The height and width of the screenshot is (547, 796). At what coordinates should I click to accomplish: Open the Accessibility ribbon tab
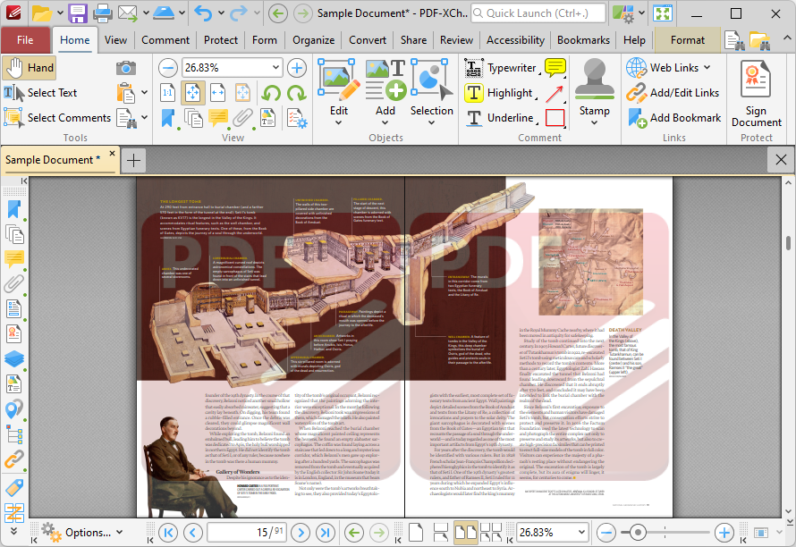pyautogui.click(x=515, y=40)
